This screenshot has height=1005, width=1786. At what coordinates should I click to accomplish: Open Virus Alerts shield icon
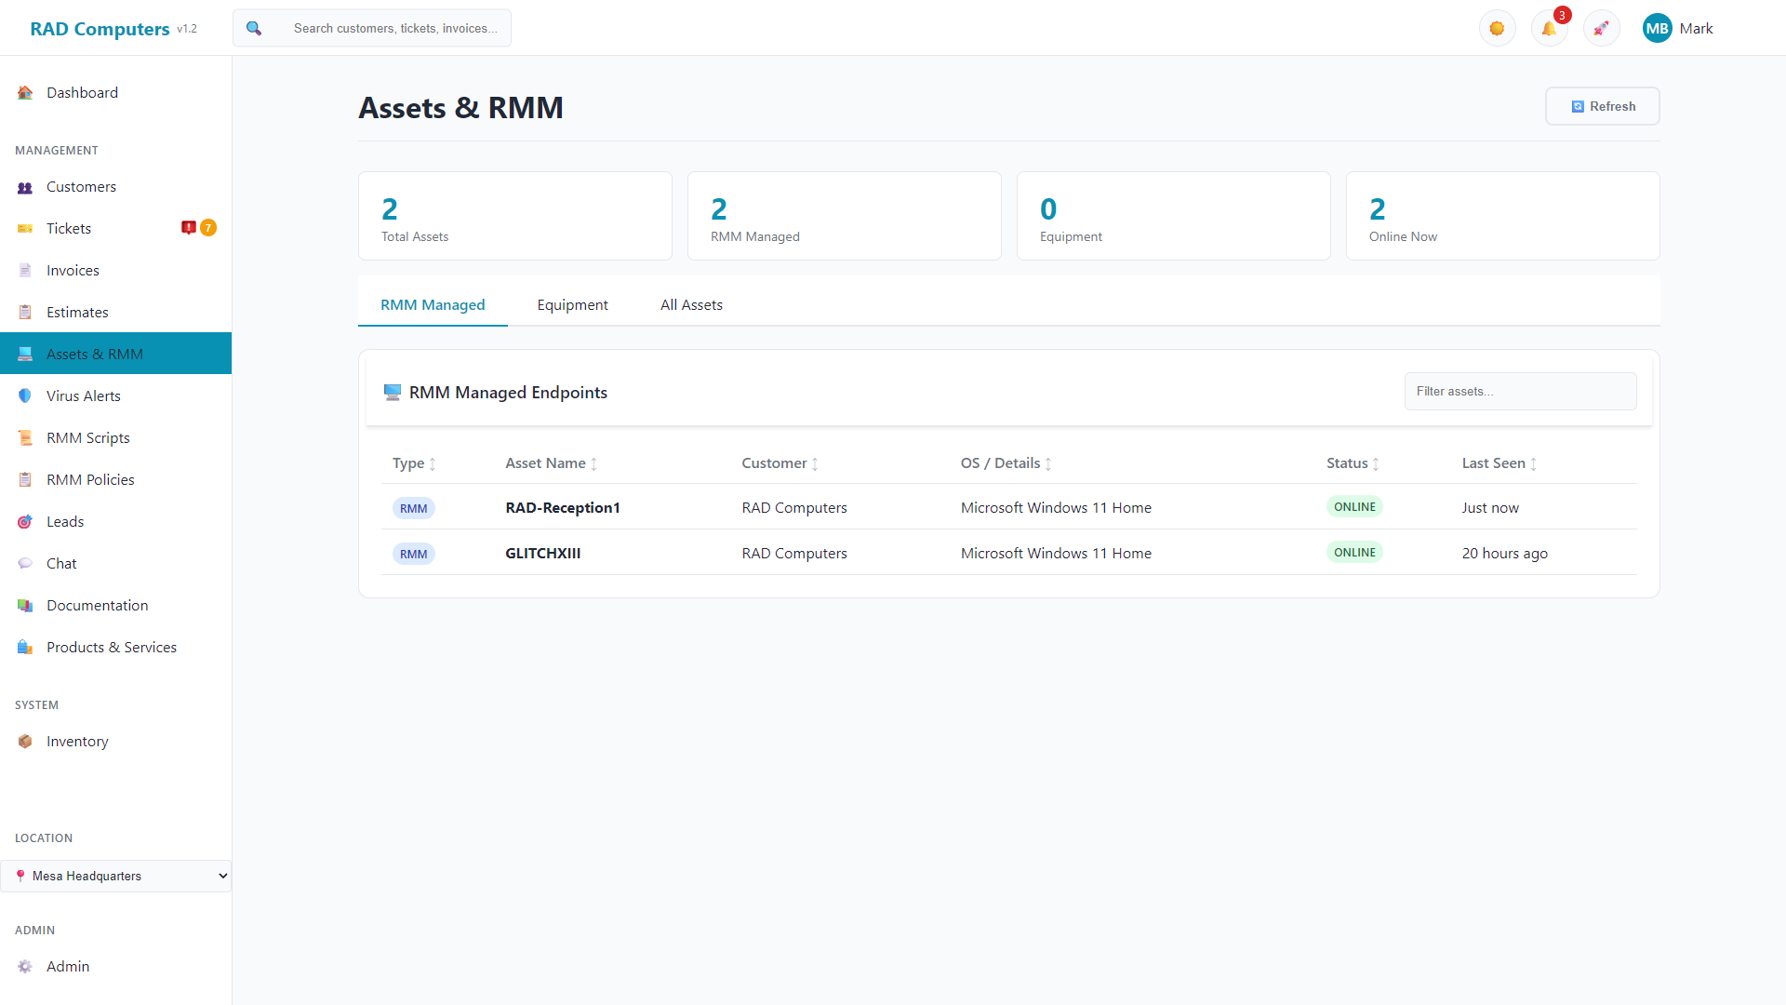[x=25, y=395]
